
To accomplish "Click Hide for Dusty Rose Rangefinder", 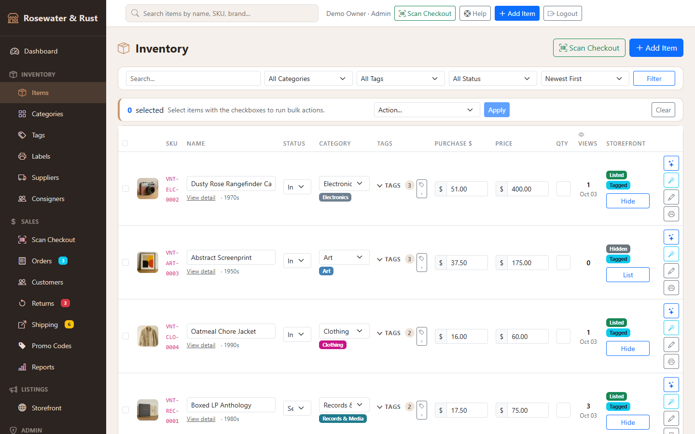I will coord(628,201).
